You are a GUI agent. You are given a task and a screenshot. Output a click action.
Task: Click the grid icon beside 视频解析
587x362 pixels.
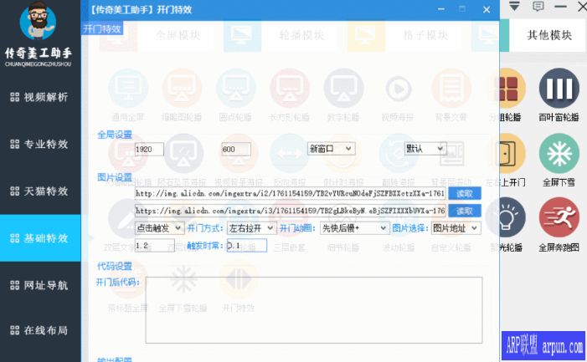coord(14,97)
